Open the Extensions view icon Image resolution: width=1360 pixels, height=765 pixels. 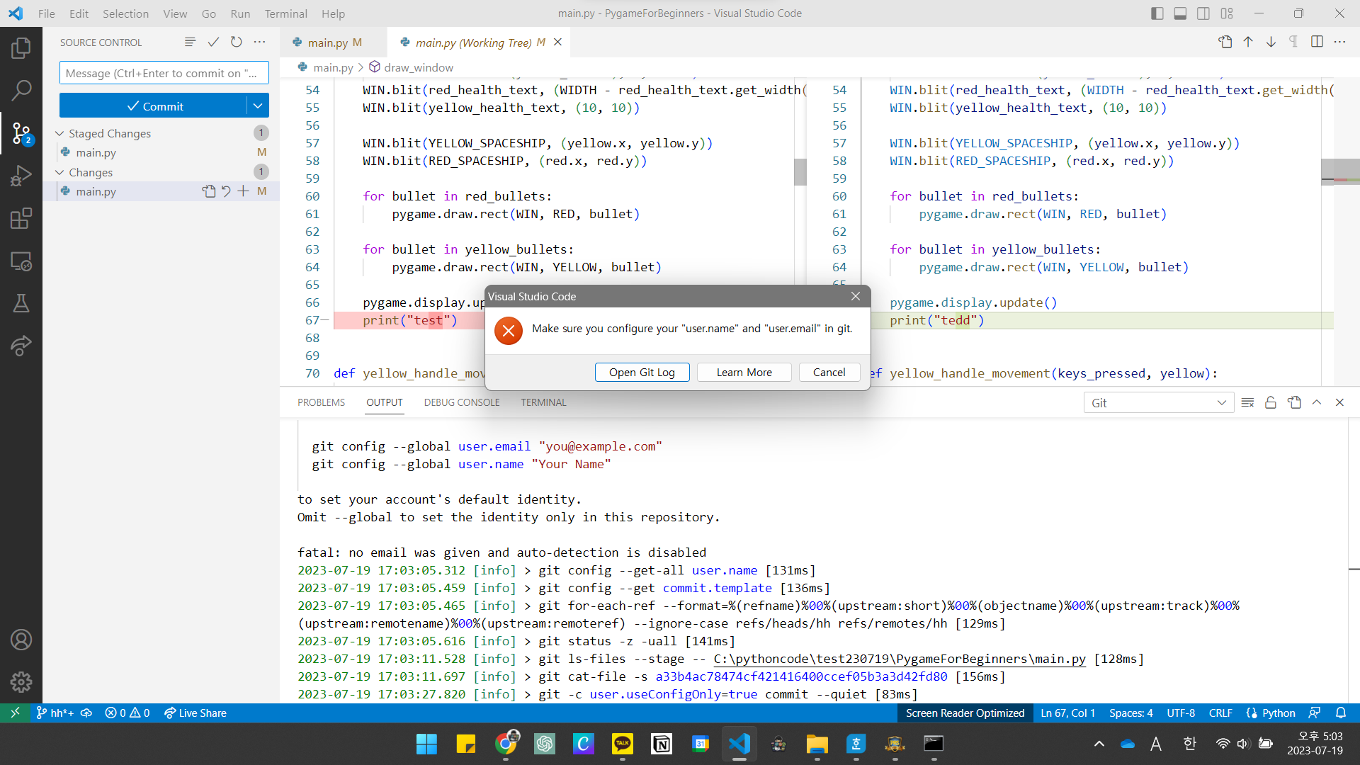click(21, 218)
